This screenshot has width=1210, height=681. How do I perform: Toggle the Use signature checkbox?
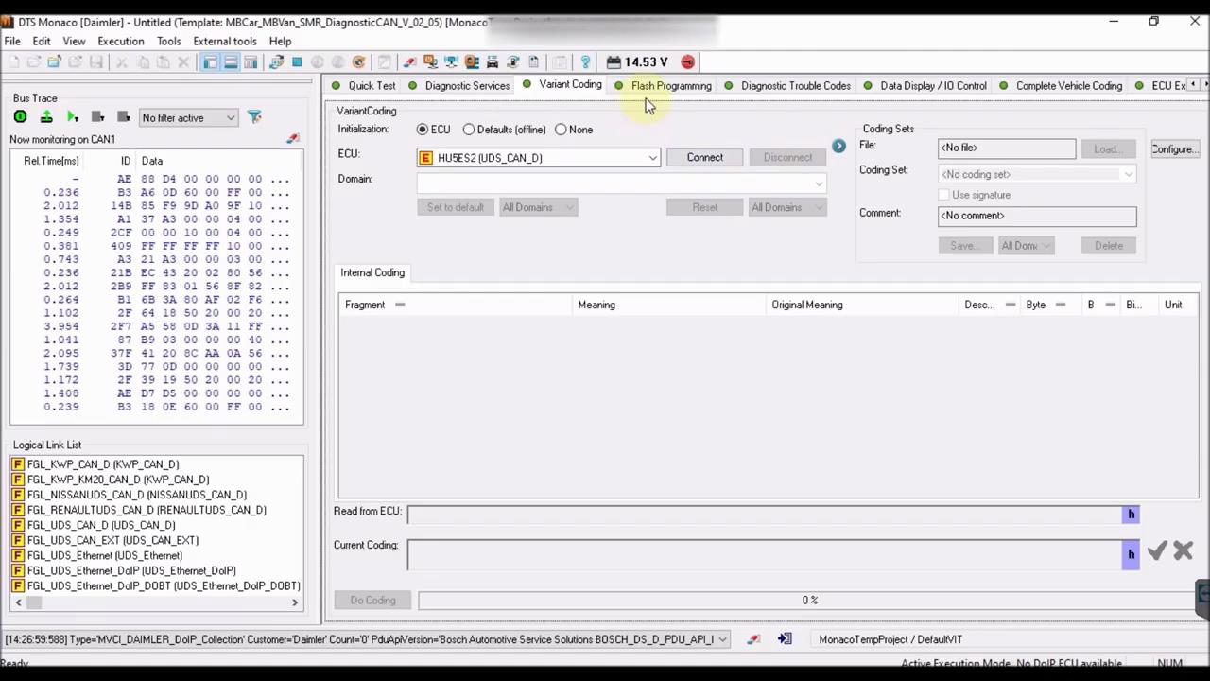(943, 195)
